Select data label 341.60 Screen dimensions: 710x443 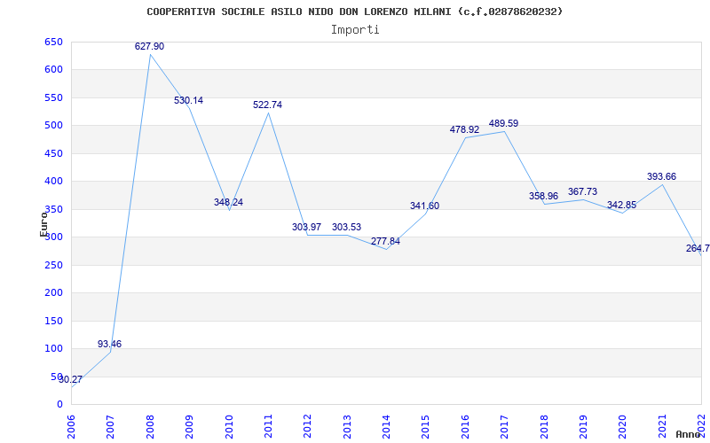click(x=425, y=206)
